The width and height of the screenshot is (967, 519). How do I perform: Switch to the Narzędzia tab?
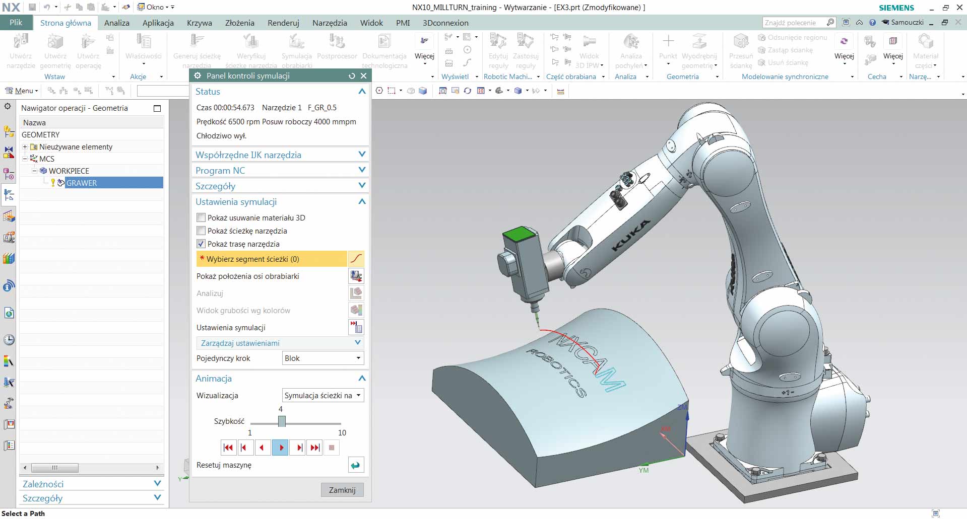pyautogui.click(x=330, y=23)
